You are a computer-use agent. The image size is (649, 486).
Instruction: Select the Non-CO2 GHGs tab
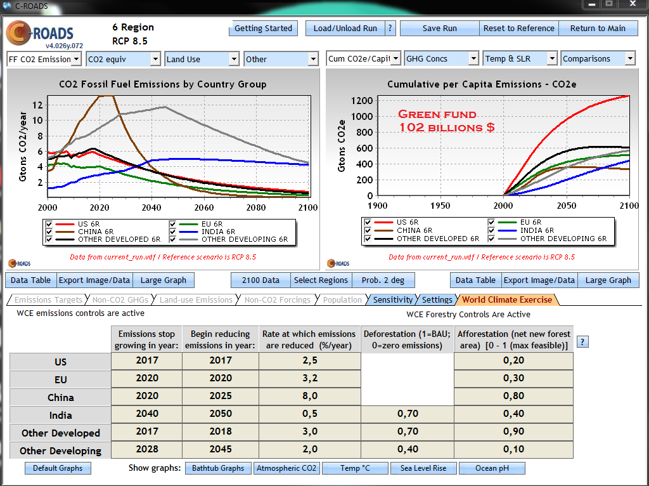(x=120, y=299)
